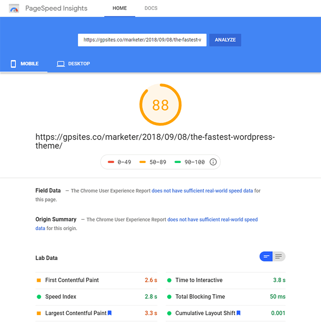Screen dimensions: 321x325
Task: Open the Origin Summary insufficient speed data link
Action: coord(213,219)
